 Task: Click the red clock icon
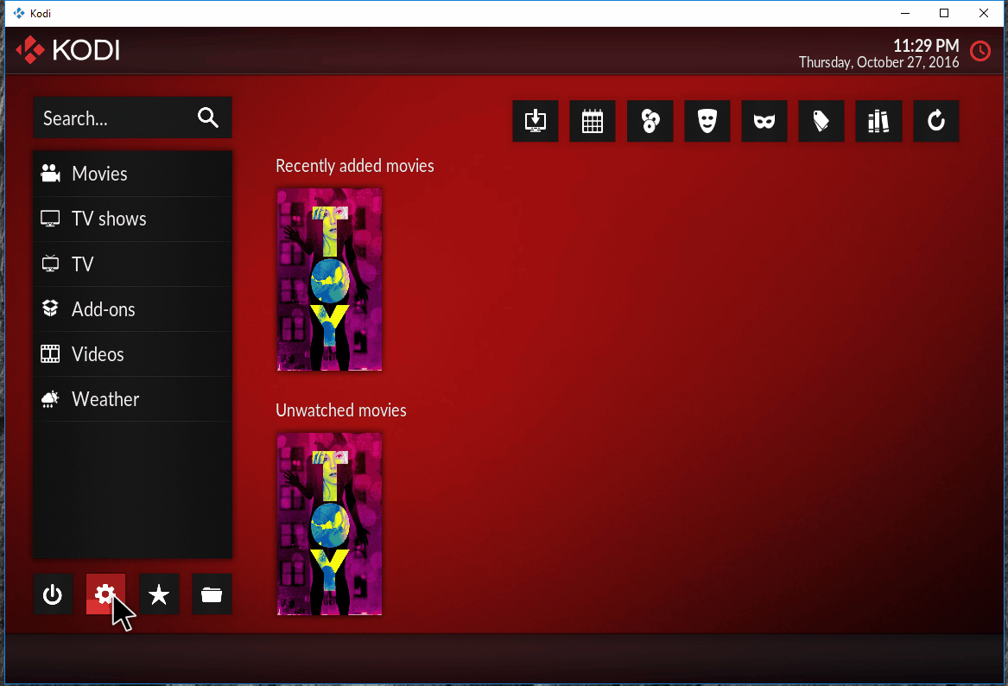(x=980, y=51)
